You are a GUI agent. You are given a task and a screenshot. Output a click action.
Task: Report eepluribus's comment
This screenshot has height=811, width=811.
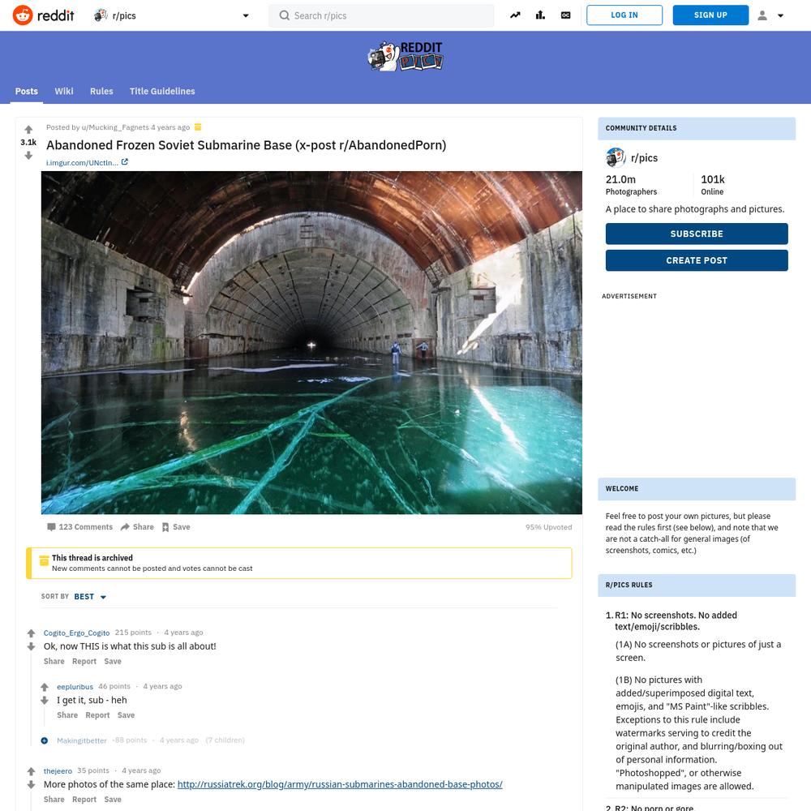click(98, 715)
